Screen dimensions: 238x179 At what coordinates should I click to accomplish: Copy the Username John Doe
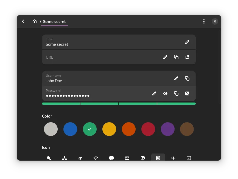[187, 78]
